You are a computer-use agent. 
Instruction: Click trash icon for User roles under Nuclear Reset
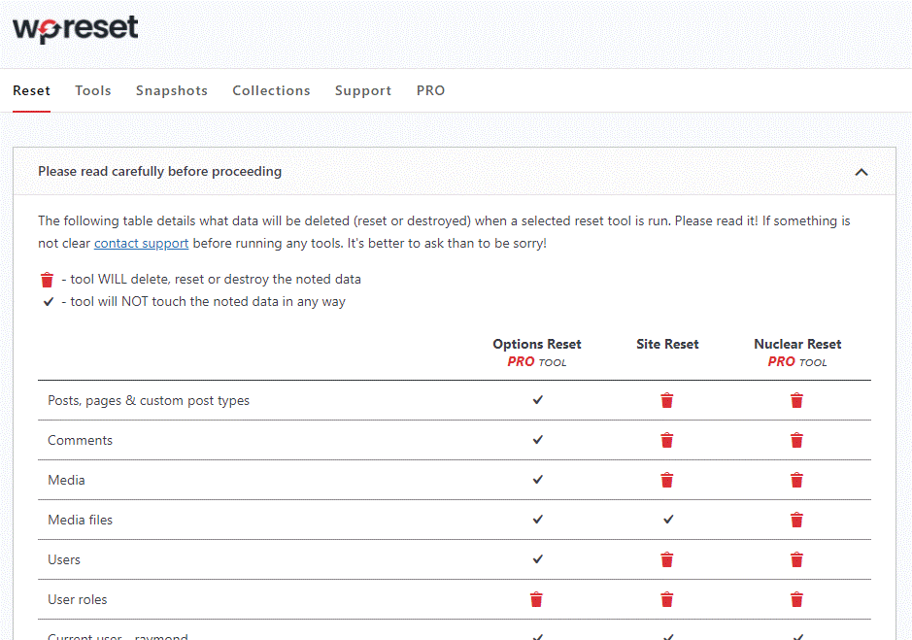(x=796, y=599)
